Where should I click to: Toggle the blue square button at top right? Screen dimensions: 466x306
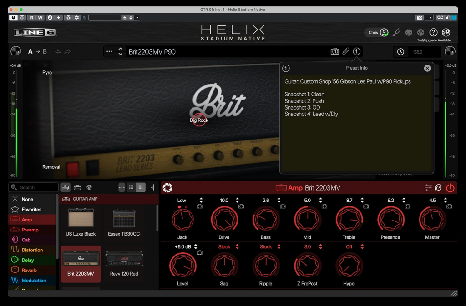454,18
